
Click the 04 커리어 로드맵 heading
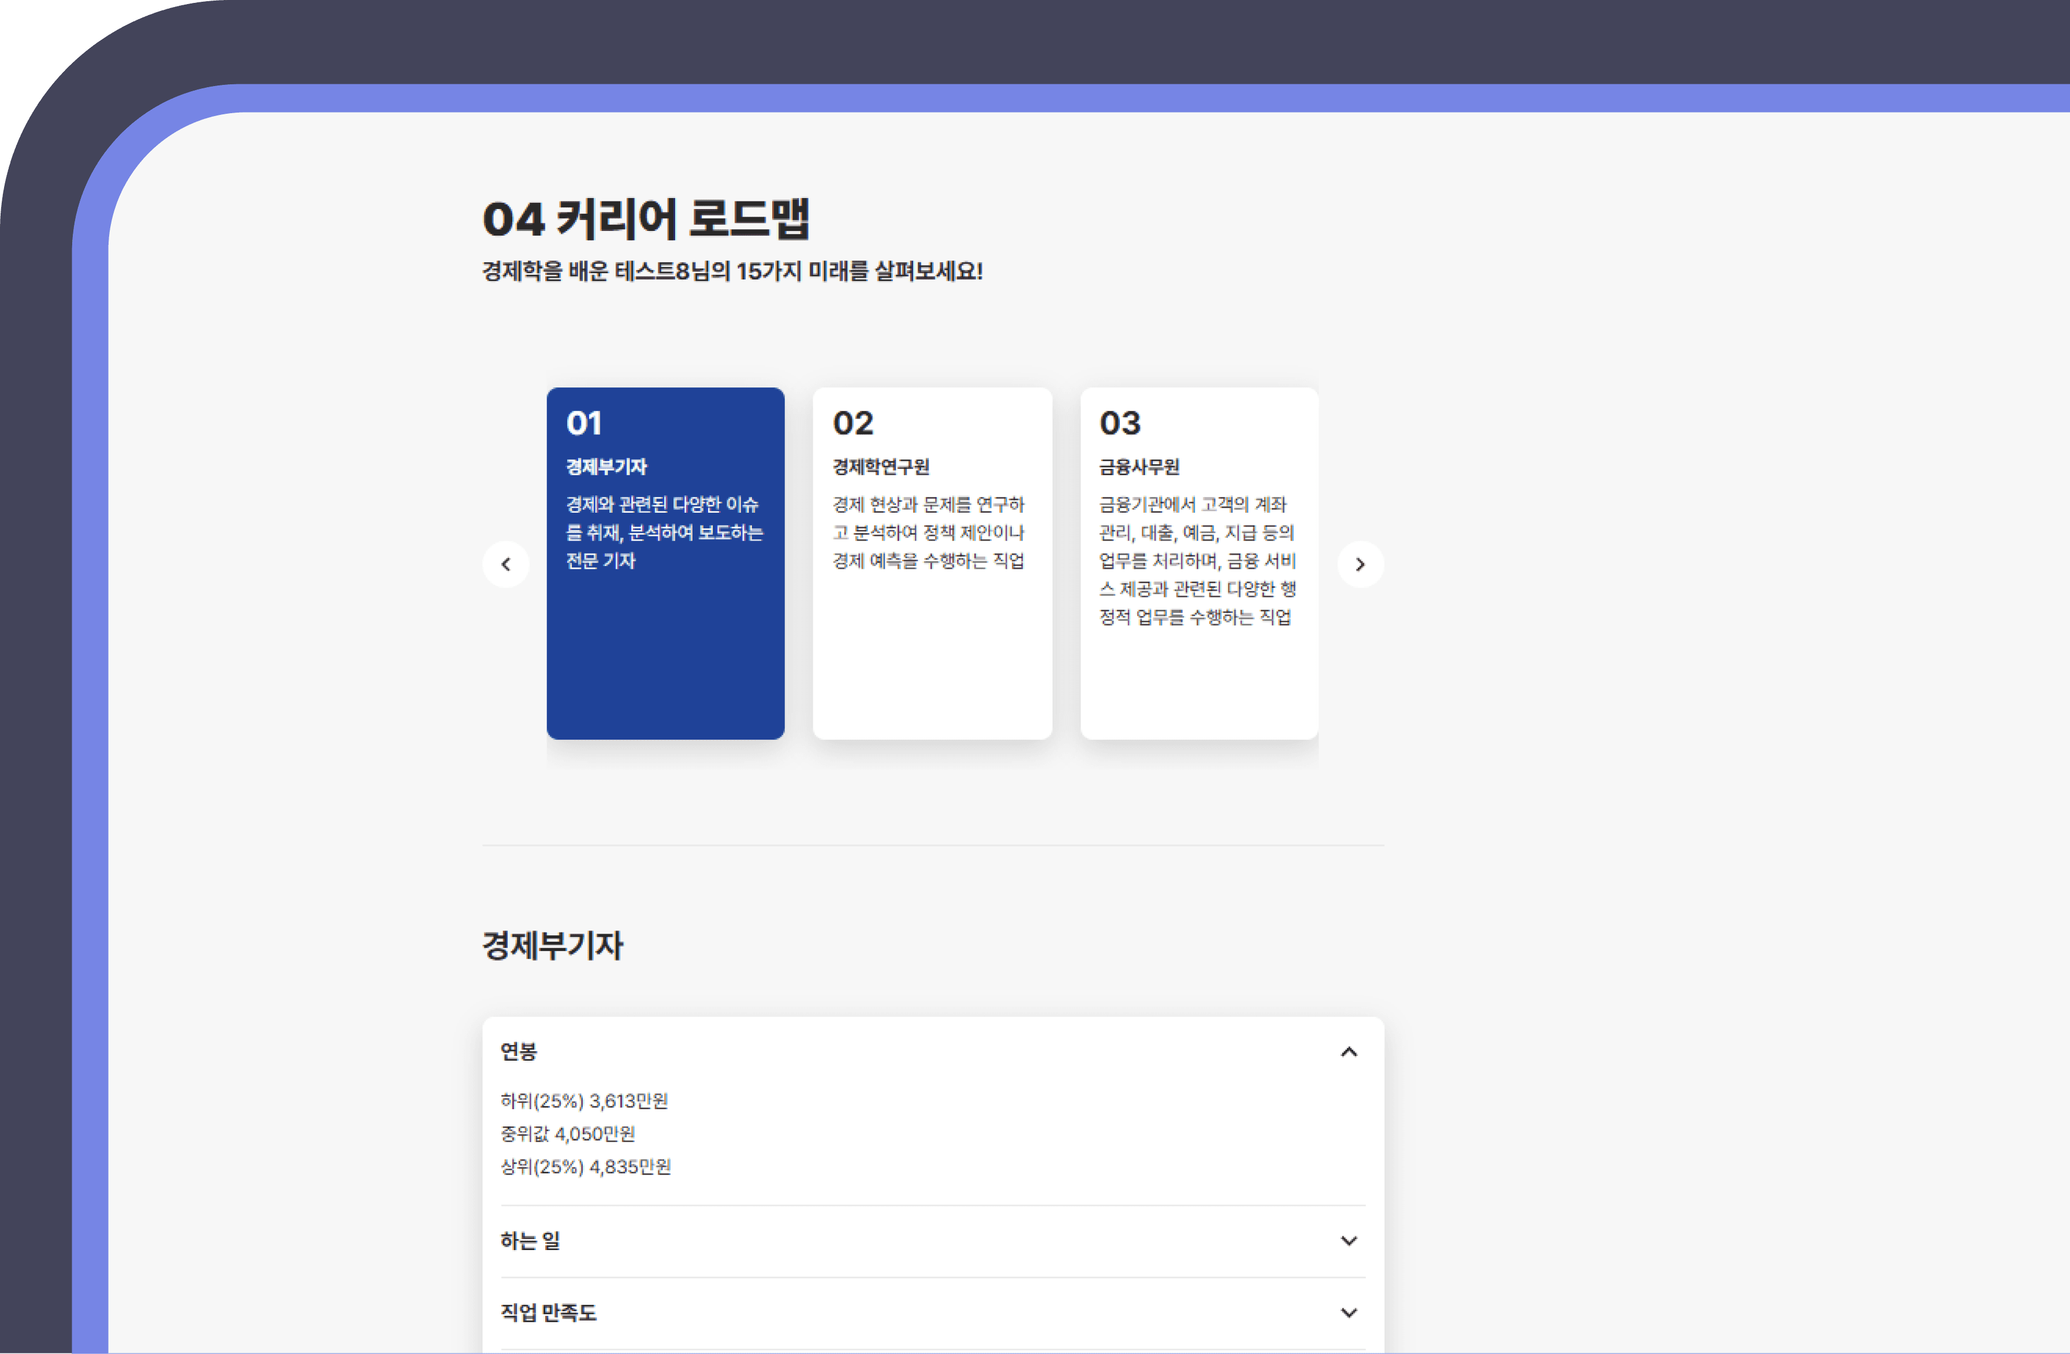click(646, 218)
